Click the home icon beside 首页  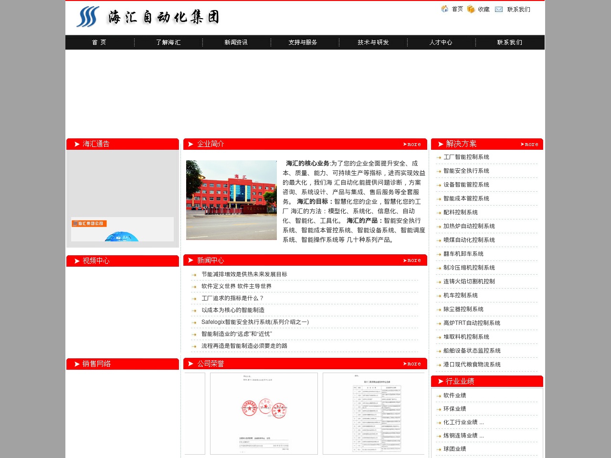click(x=445, y=9)
